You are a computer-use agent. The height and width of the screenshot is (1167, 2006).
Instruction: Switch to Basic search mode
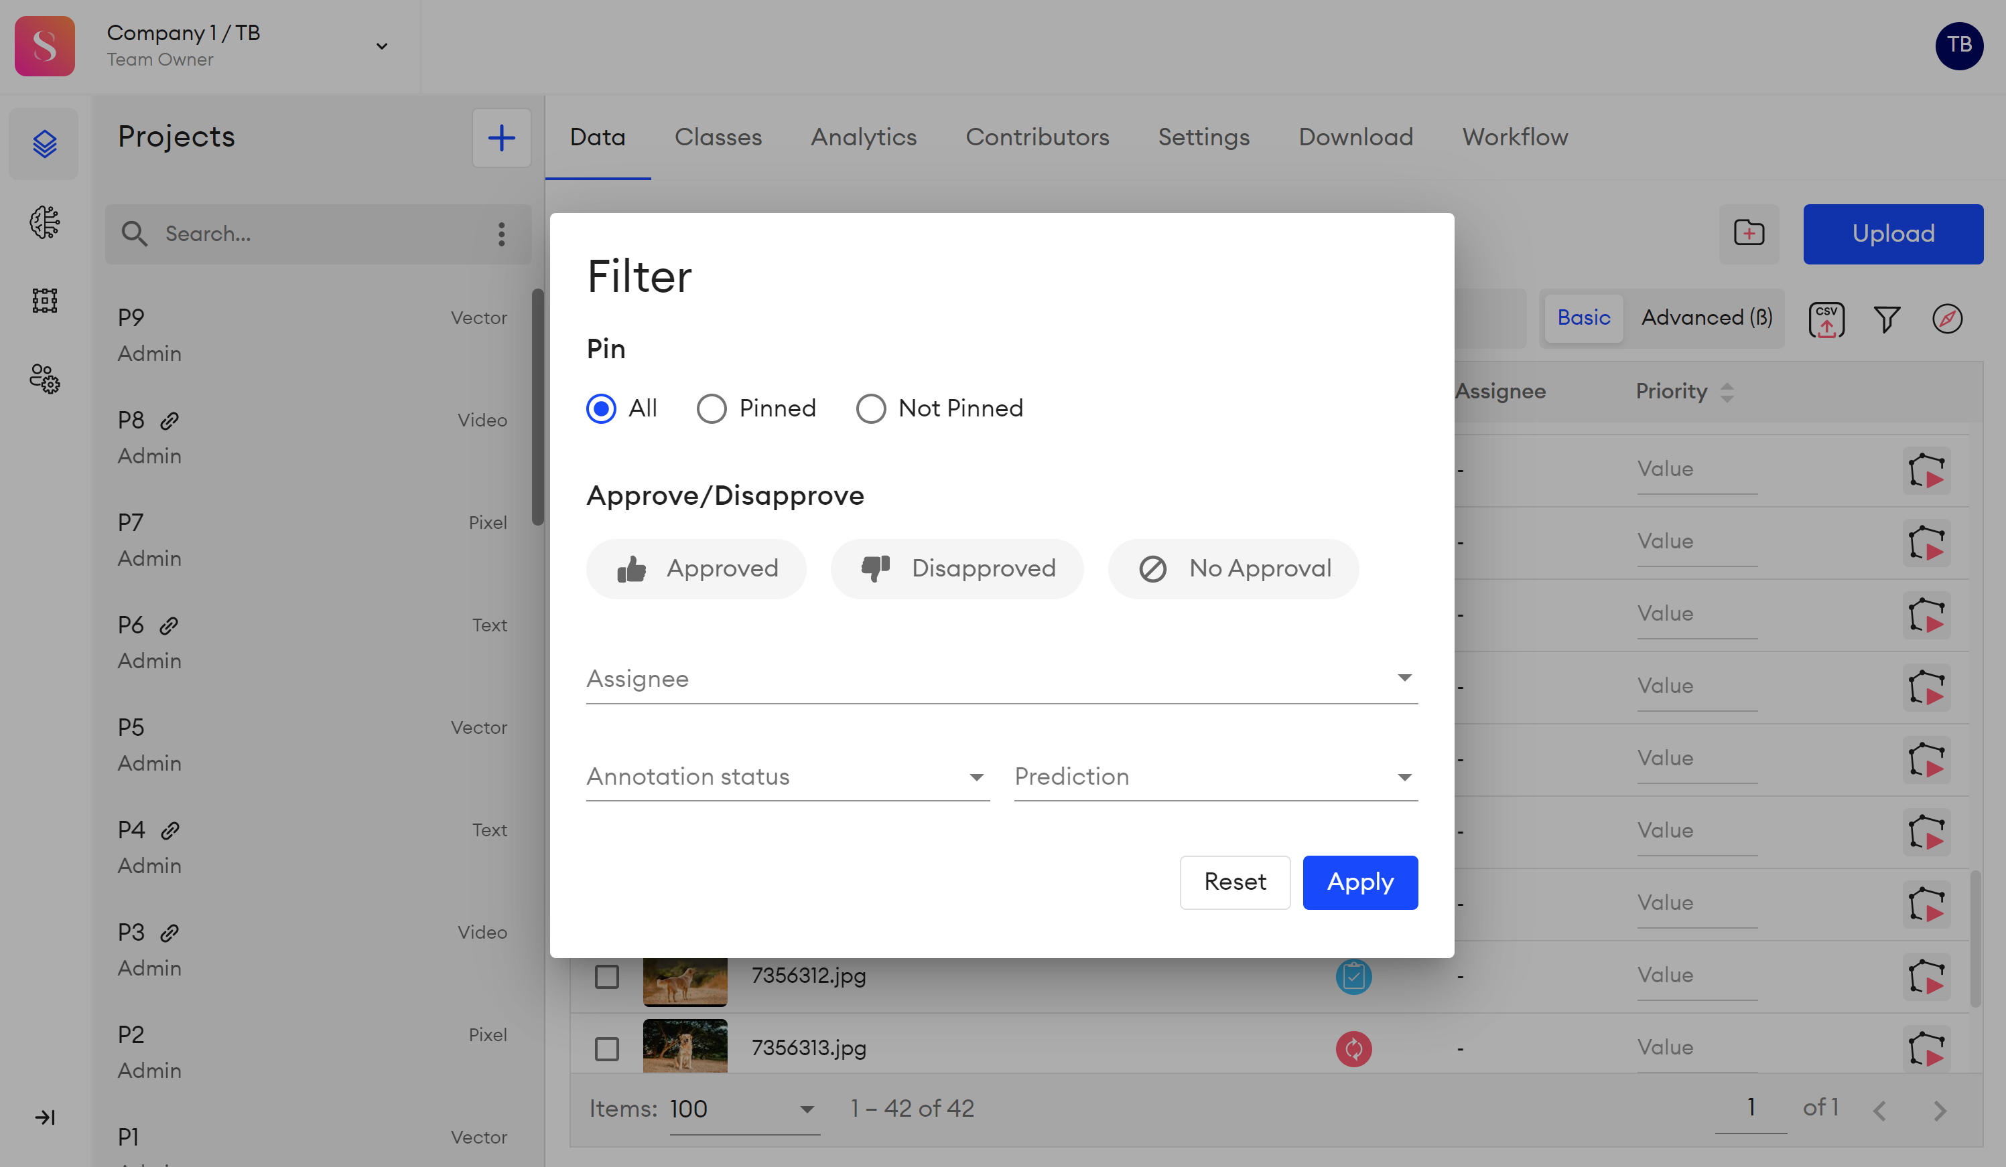1583,318
